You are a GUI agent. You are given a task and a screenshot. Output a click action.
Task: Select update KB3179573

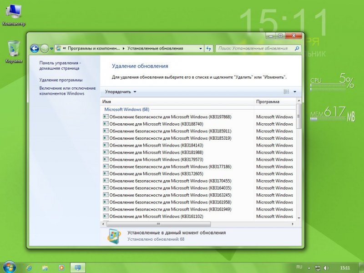[199, 160]
